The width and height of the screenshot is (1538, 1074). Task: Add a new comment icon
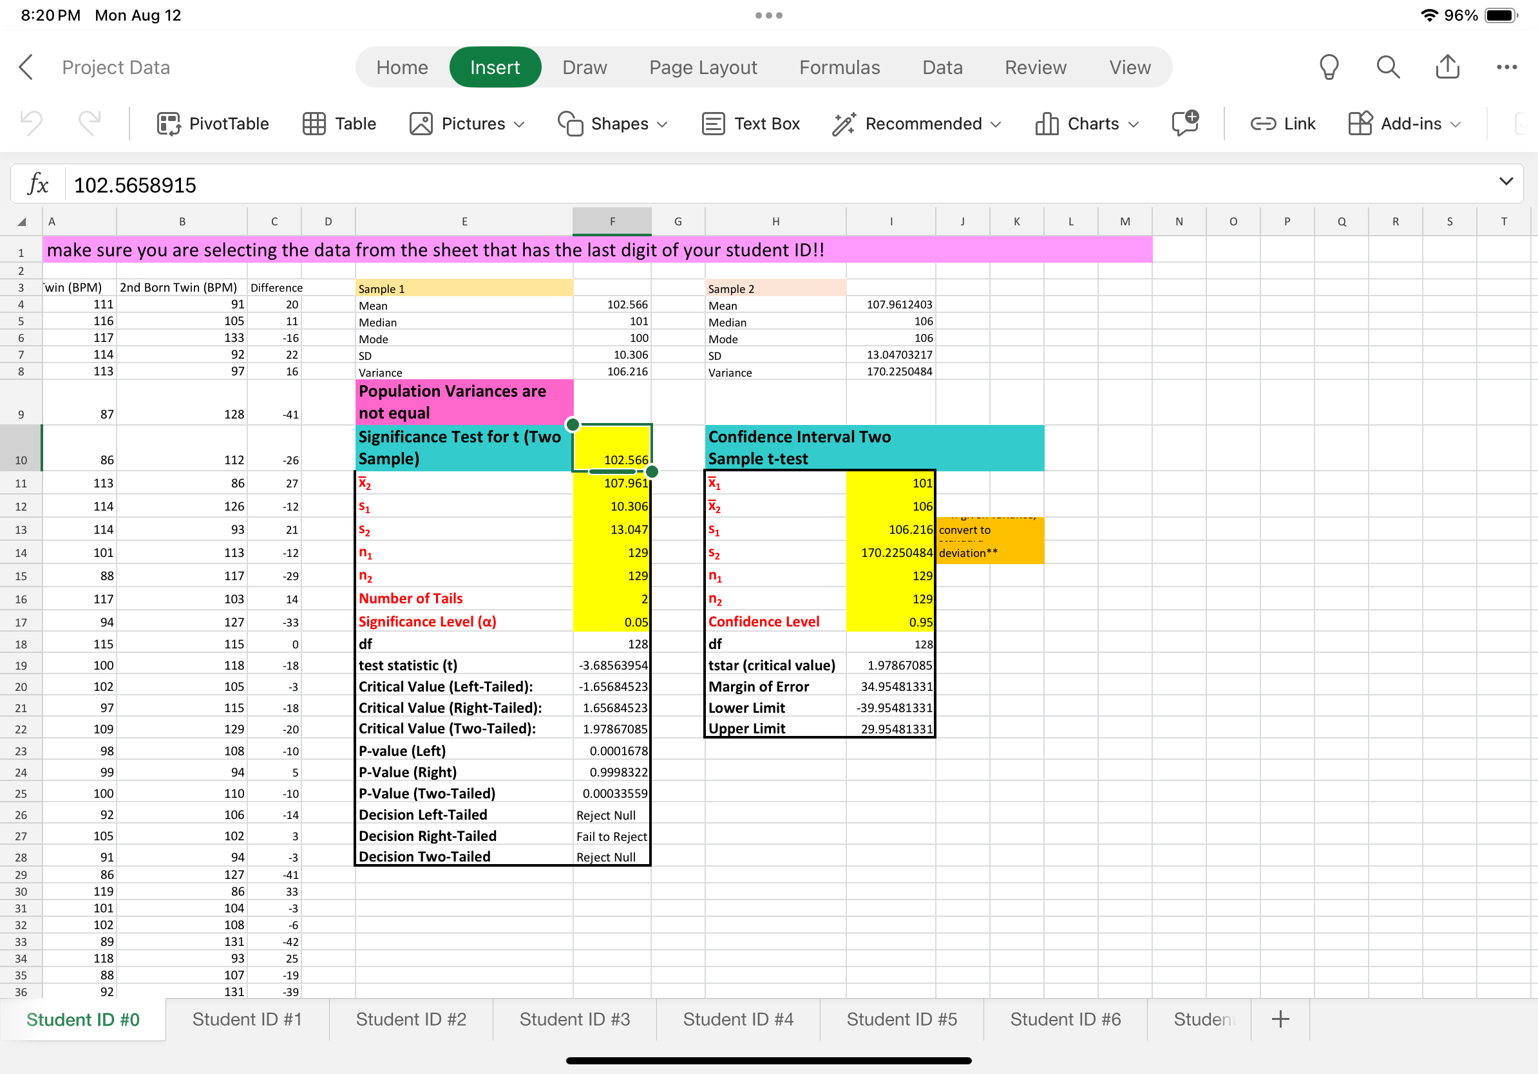pos(1184,124)
